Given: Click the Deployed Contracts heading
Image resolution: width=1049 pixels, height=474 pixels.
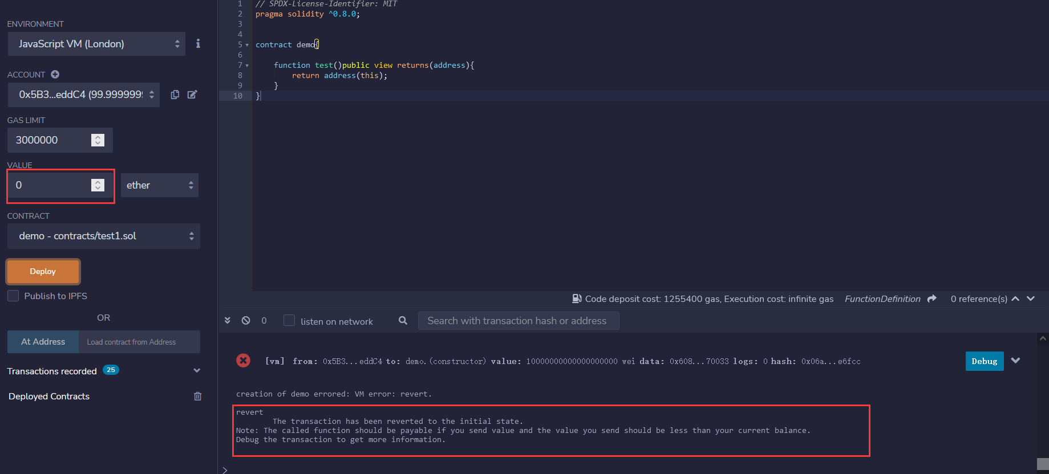Looking at the screenshot, I should coord(49,396).
